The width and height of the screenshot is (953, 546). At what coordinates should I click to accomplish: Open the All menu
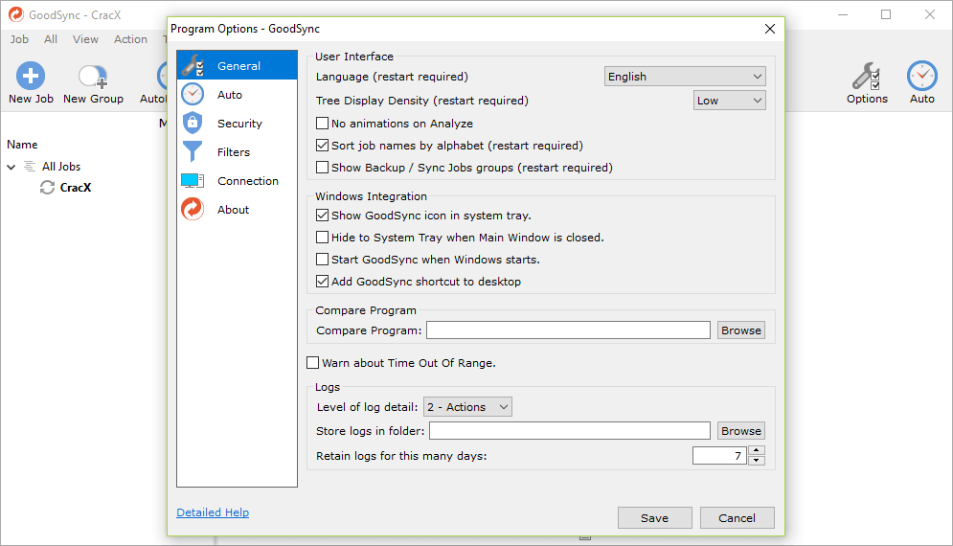(x=51, y=39)
